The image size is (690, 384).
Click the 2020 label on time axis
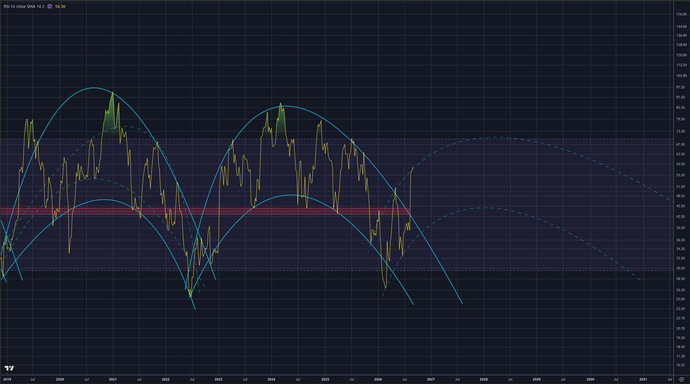[x=60, y=379]
